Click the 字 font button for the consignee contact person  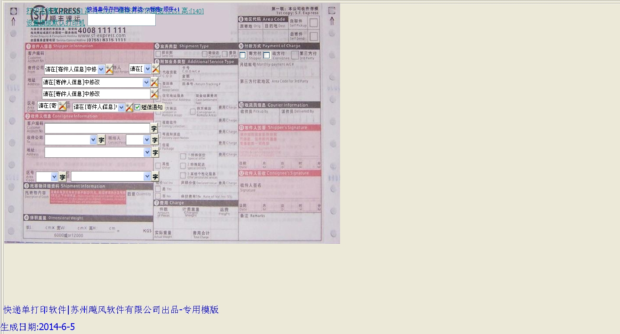coord(155,140)
